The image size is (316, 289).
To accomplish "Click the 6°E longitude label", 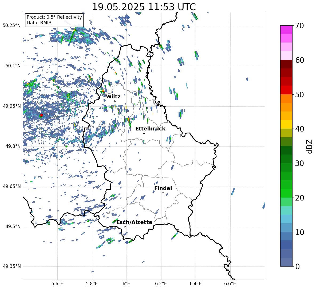I will coord(126,284).
